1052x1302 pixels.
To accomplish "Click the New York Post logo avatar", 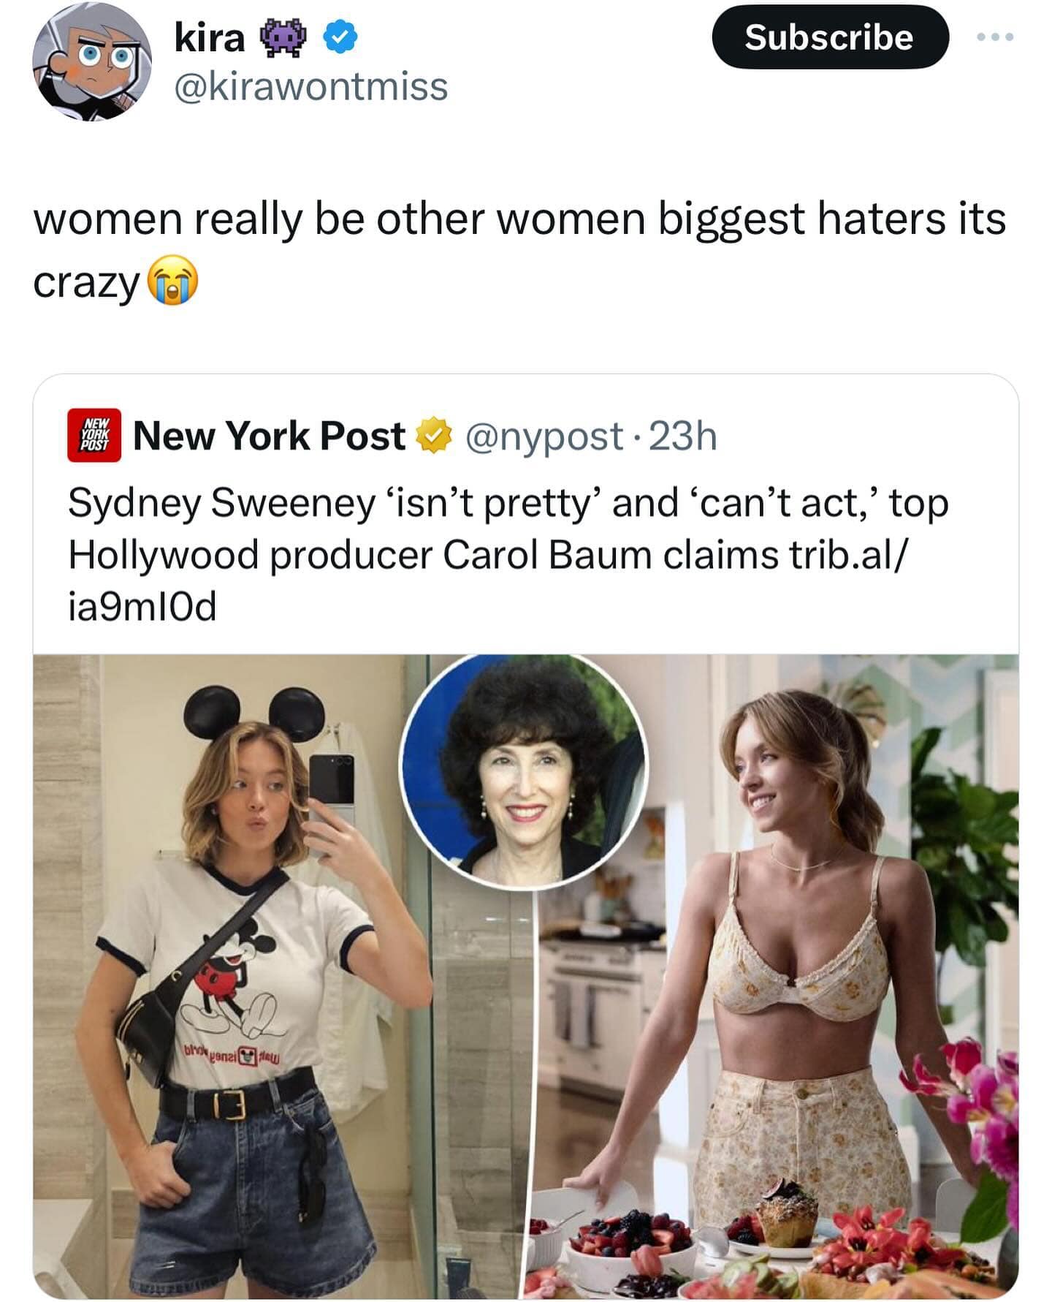I will (x=94, y=436).
